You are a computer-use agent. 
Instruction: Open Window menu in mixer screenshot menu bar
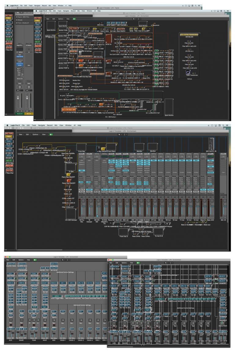click(x=68, y=125)
